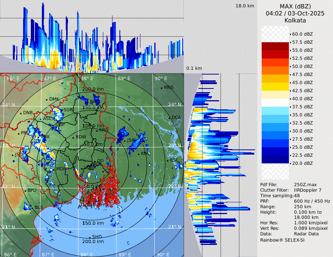Click the 04:02 / 03-Oct-2025 timestamp
Viewport: 333px width, 257px height.
(295, 13)
